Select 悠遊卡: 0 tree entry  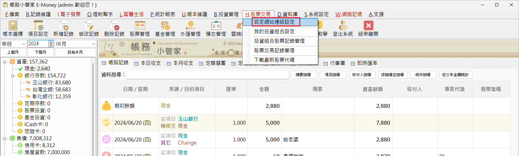[34, 131]
